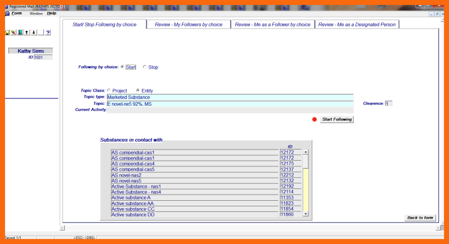Switch to Start/ Stop Following by choice tab
The height and width of the screenshot is (244, 449).
[x=105, y=25]
